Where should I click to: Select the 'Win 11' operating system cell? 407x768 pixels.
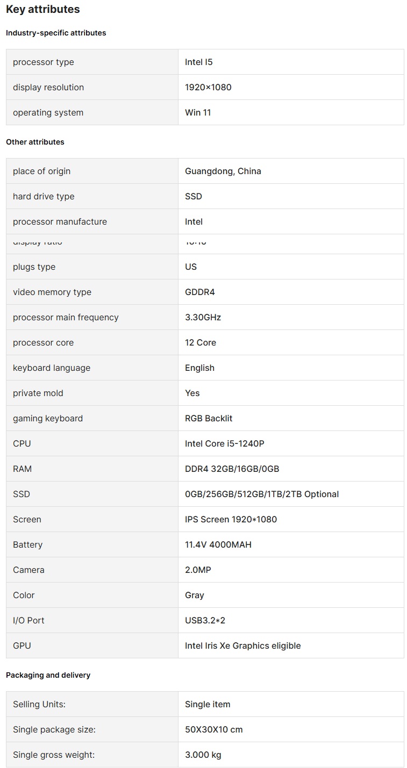pyautogui.click(x=198, y=112)
